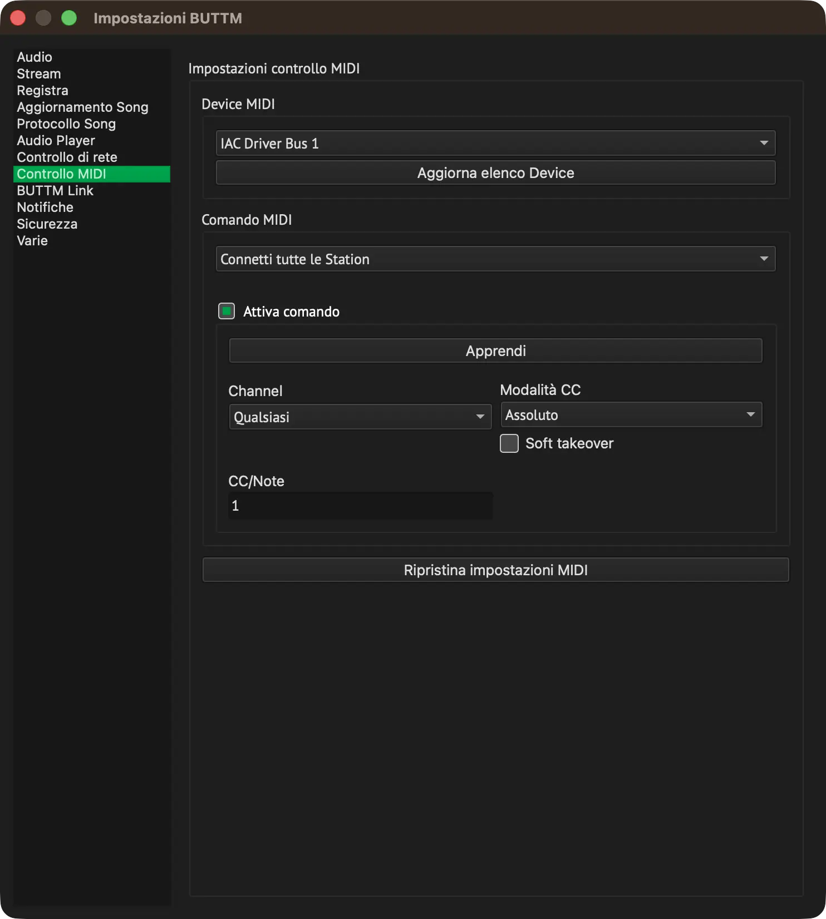Select Stream in the sidebar

tap(92, 73)
